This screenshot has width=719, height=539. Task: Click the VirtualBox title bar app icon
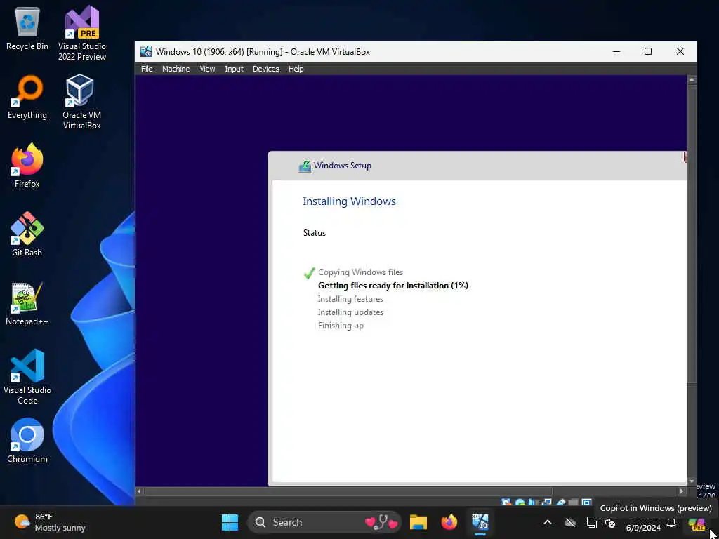click(x=146, y=51)
